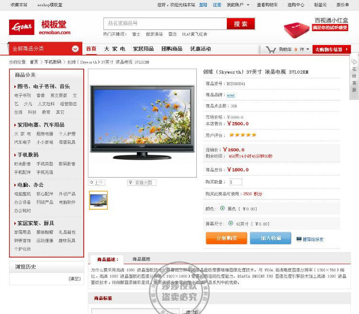Expand the cart items dropdown arrow
This screenshot has height=314, width=359.
click(307, 49)
